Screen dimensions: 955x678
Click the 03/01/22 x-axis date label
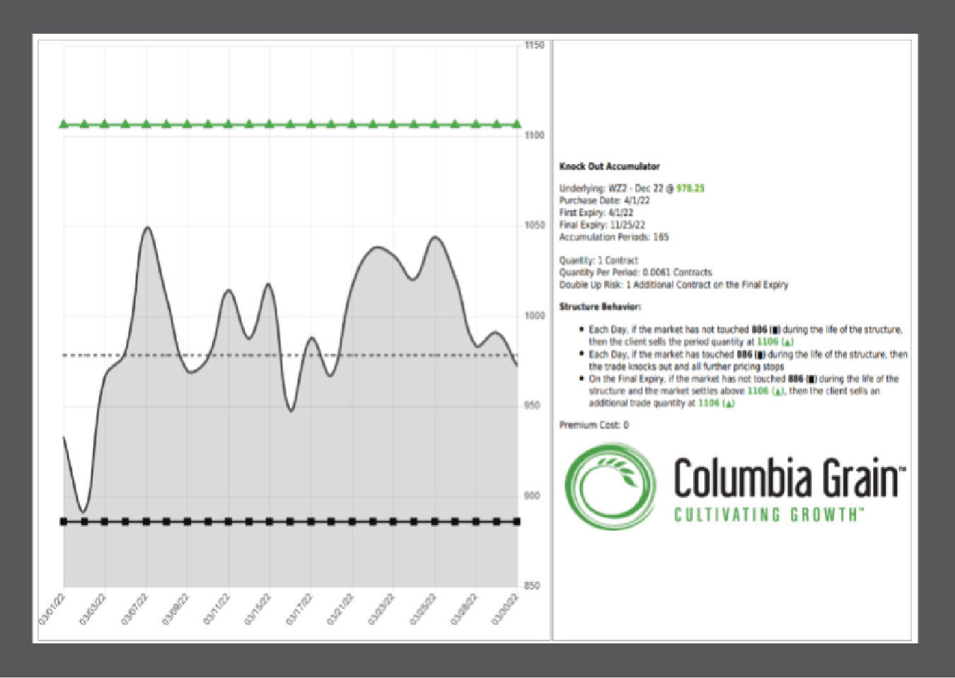[x=52, y=610]
